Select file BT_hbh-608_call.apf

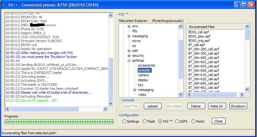(204, 70)
